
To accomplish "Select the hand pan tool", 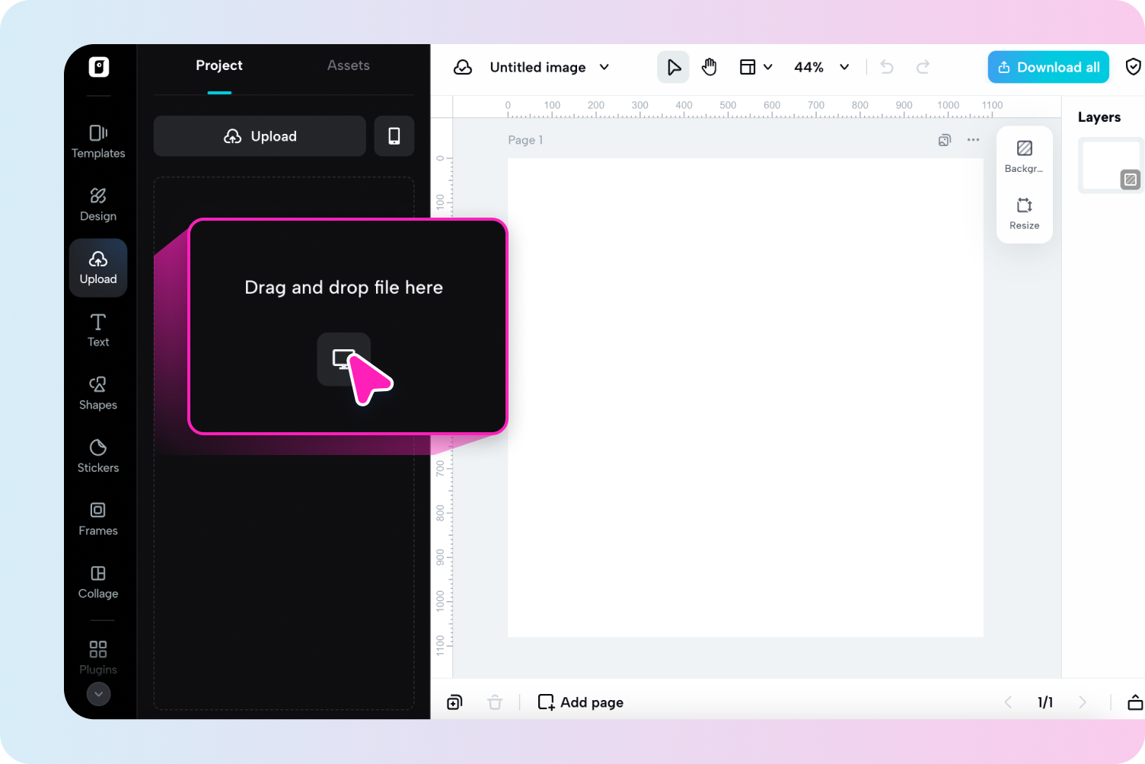I will 710,67.
